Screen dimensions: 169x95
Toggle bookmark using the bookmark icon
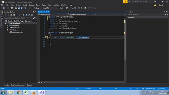[85, 8]
